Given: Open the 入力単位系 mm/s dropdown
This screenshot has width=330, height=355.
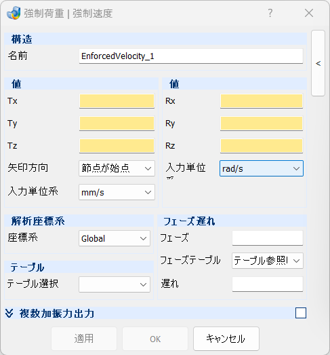Looking at the screenshot, I should pyautogui.click(x=117, y=192).
